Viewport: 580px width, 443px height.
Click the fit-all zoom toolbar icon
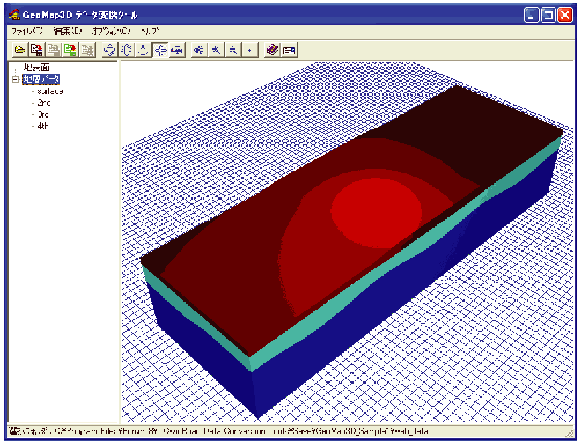tap(199, 50)
